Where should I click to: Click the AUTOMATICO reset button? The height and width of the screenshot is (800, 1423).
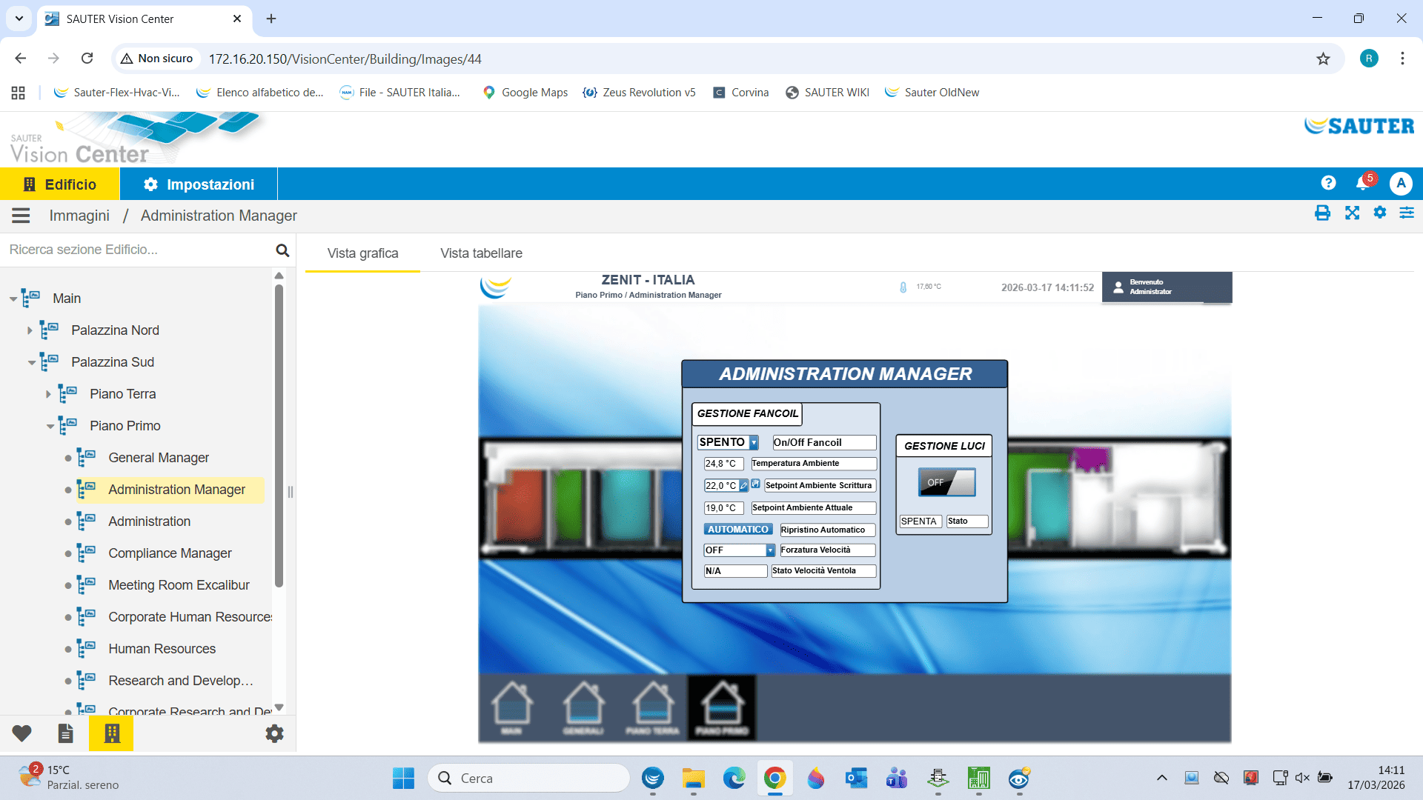(x=737, y=530)
